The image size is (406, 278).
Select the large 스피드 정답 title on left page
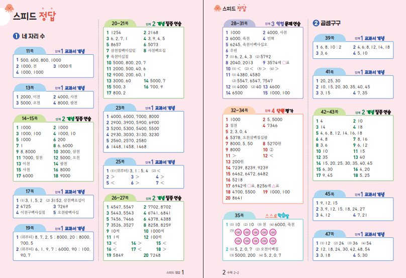(x=35, y=16)
